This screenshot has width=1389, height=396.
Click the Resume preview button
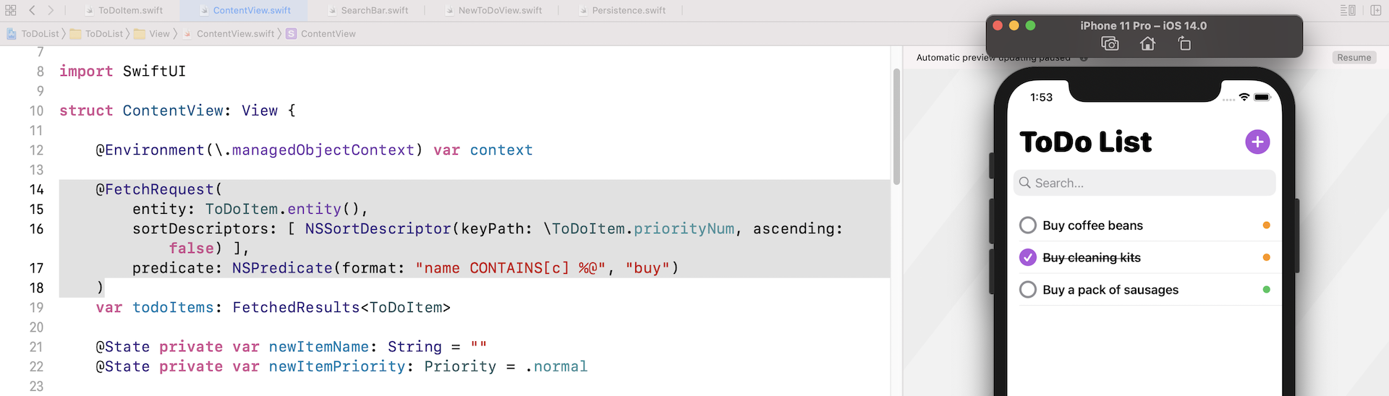pyautogui.click(x=1354, y=58)
